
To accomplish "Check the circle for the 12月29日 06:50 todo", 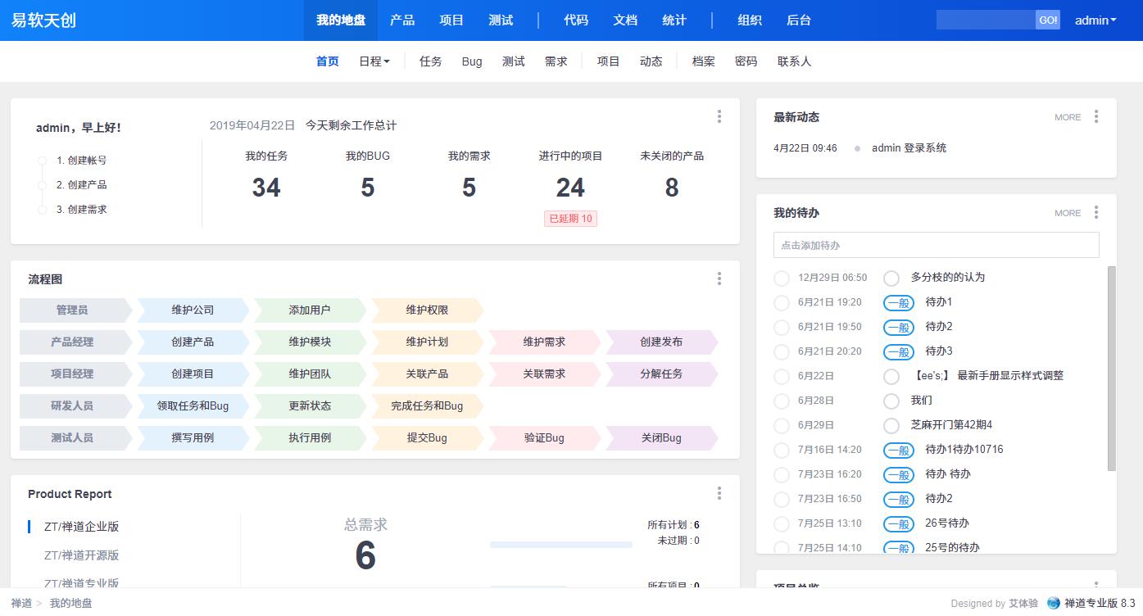I will 782,279.
